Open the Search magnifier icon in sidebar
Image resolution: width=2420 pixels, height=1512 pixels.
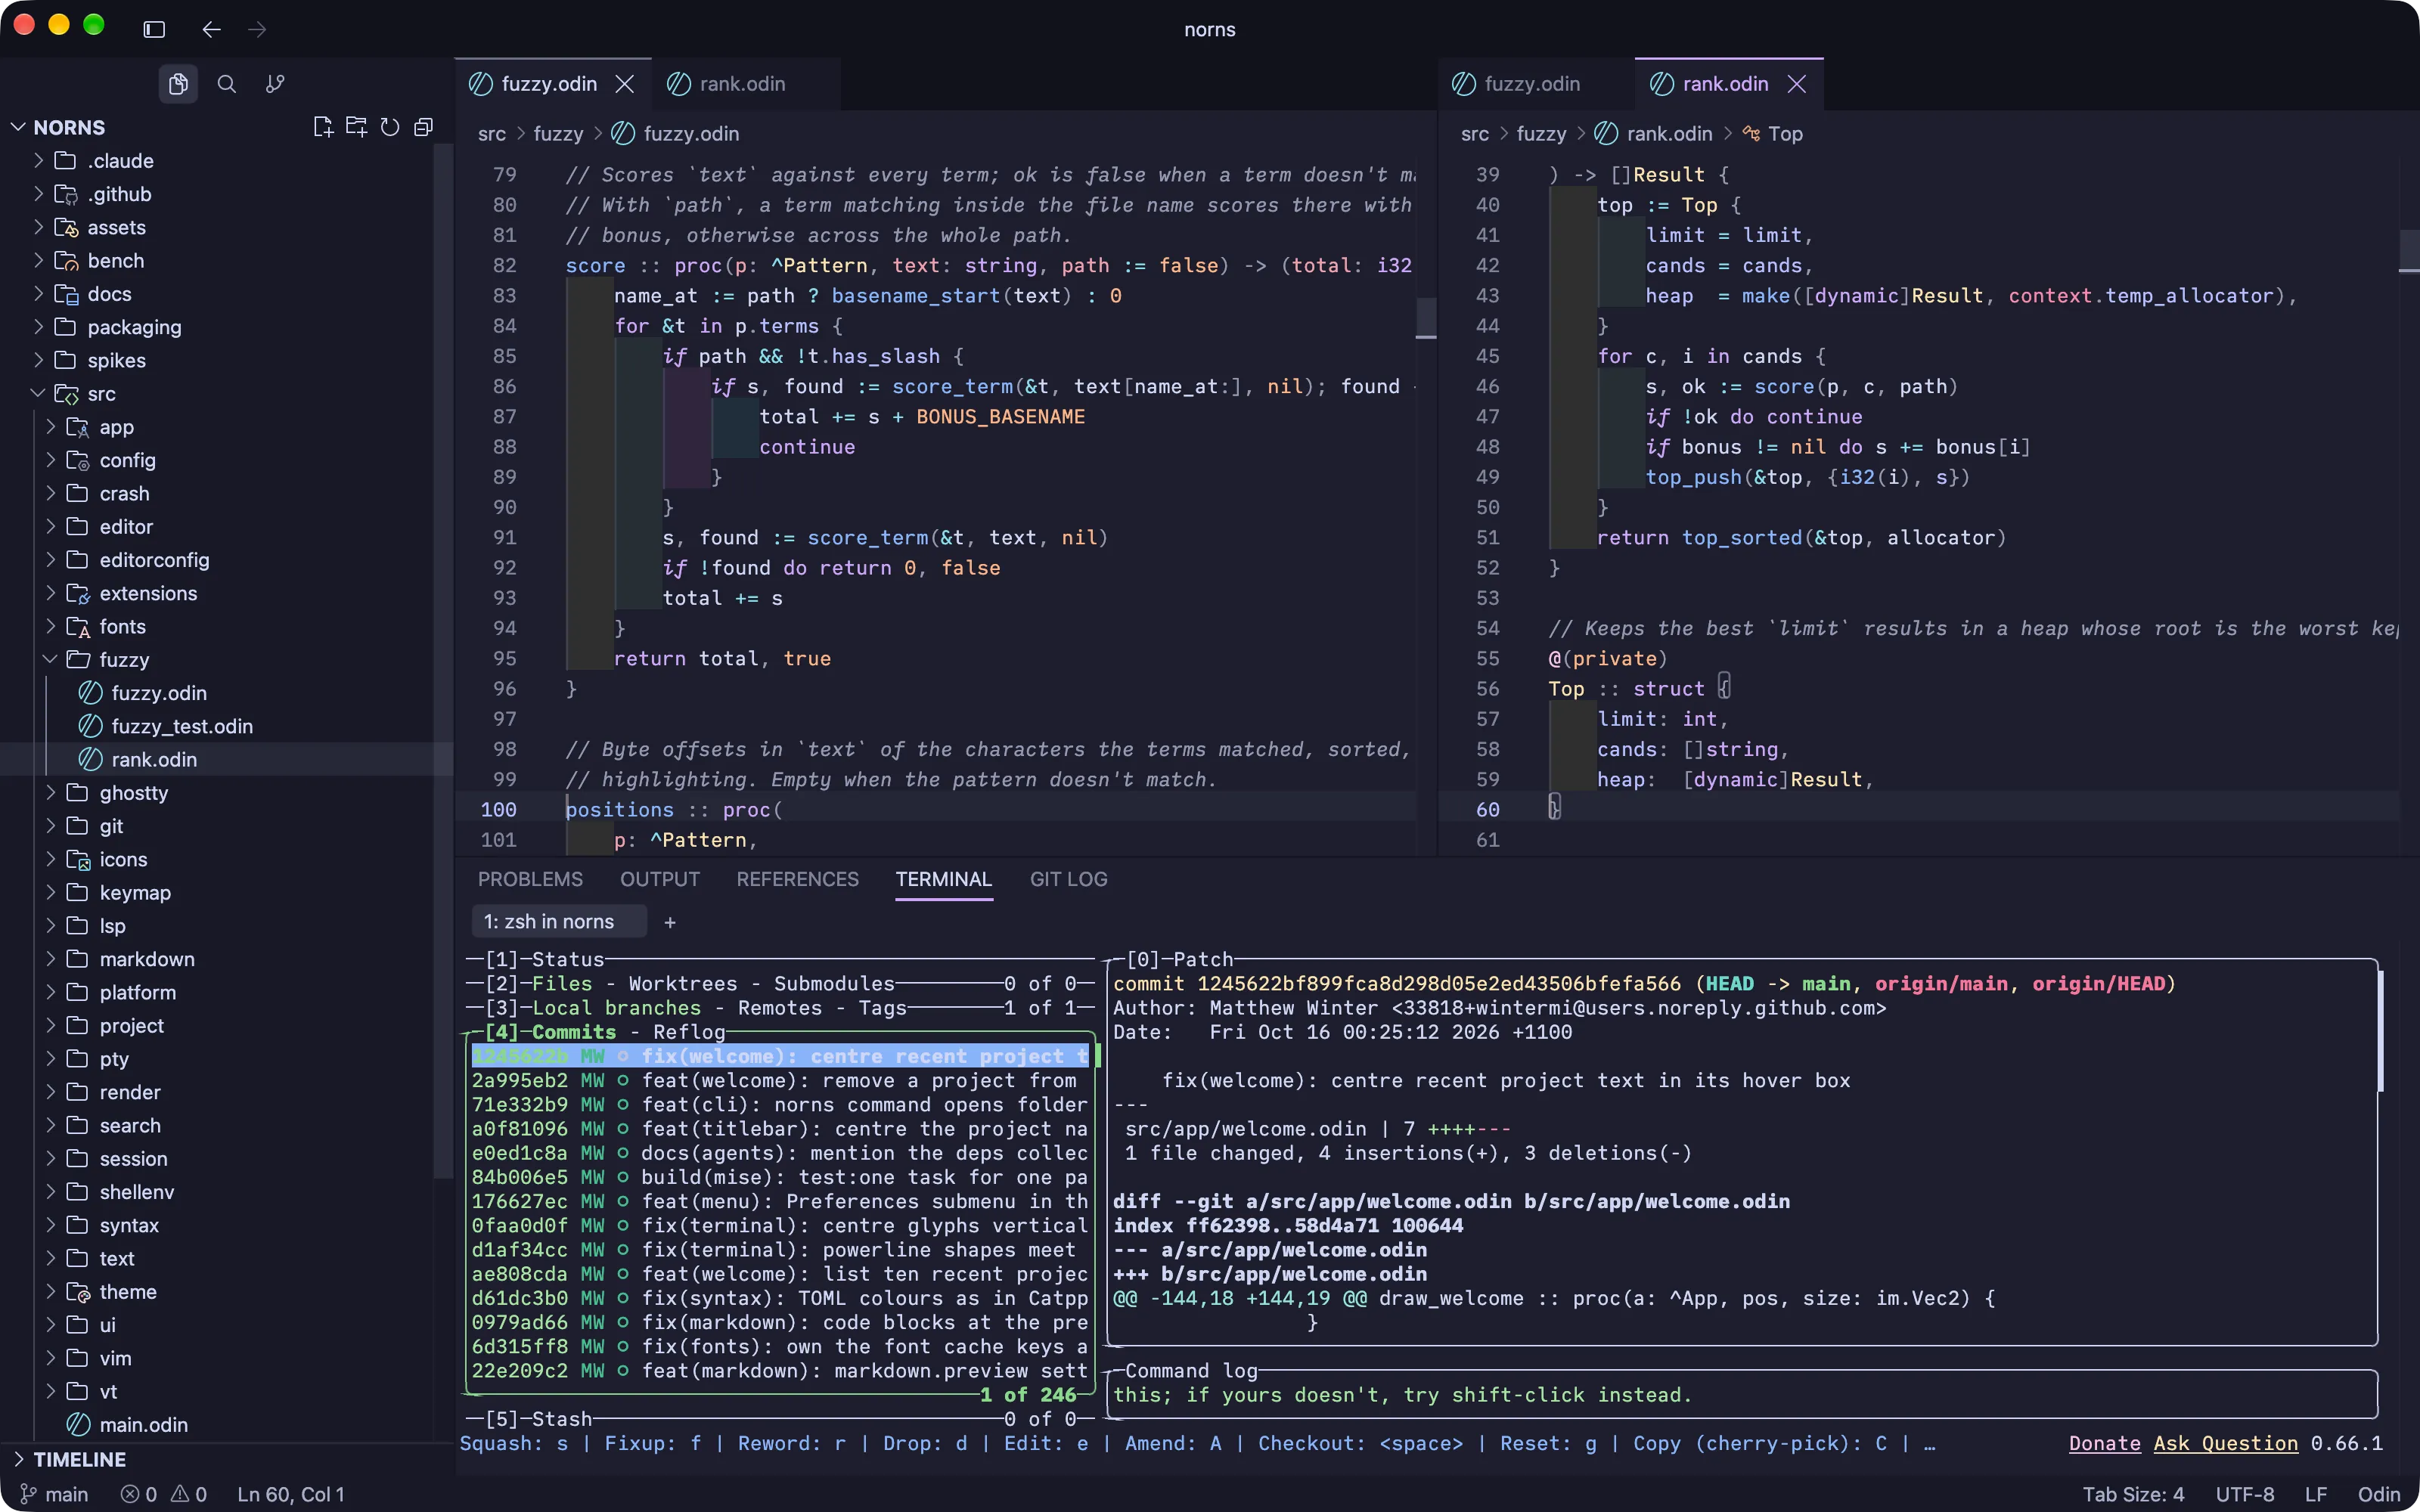pos(227,84)
